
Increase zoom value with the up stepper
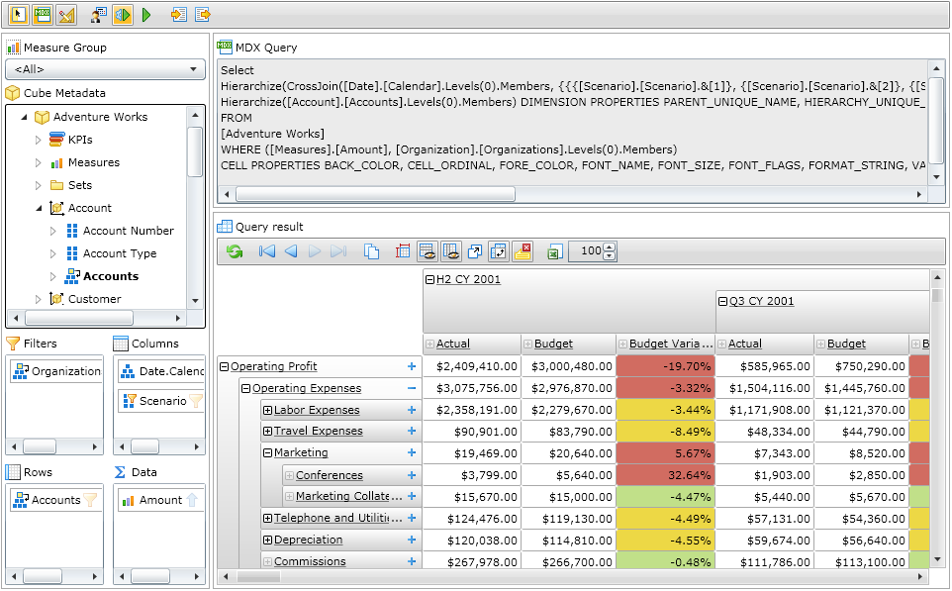(x=609, y=247)
